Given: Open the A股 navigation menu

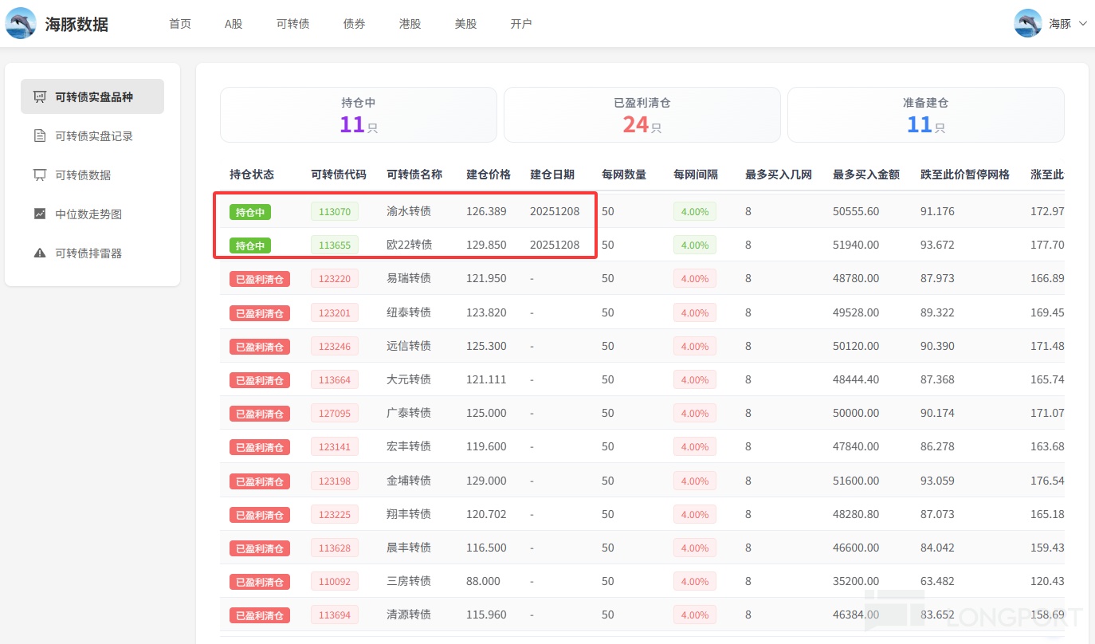Looking at the screenshot, I should click(x=234, y=24).
